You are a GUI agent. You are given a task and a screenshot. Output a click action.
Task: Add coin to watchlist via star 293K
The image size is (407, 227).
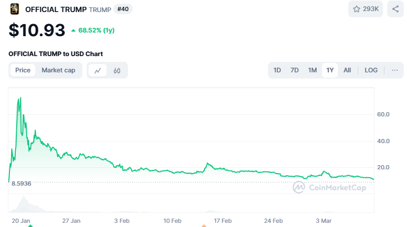tap(366, 9)
